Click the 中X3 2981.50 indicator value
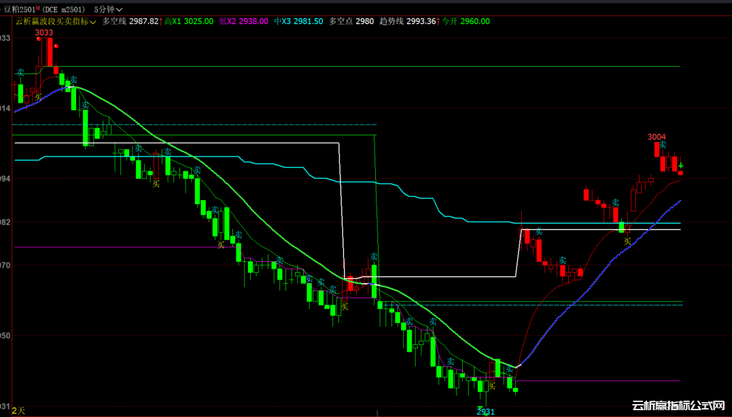 298,22
